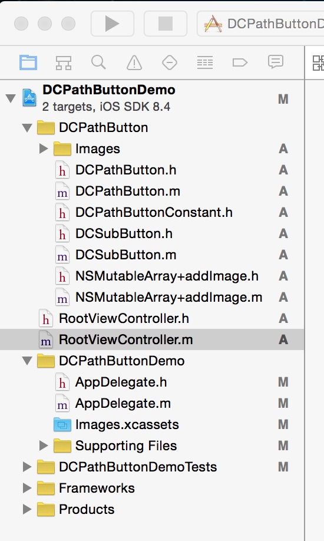Open the Symbol navigator hierarchy icon
The image size is (324, 541).
[64, 63]
